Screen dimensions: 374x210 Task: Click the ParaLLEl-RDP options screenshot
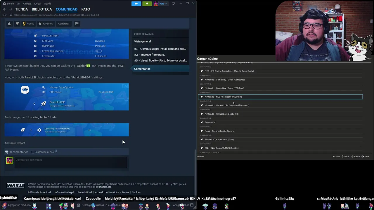tap(67, 97)
